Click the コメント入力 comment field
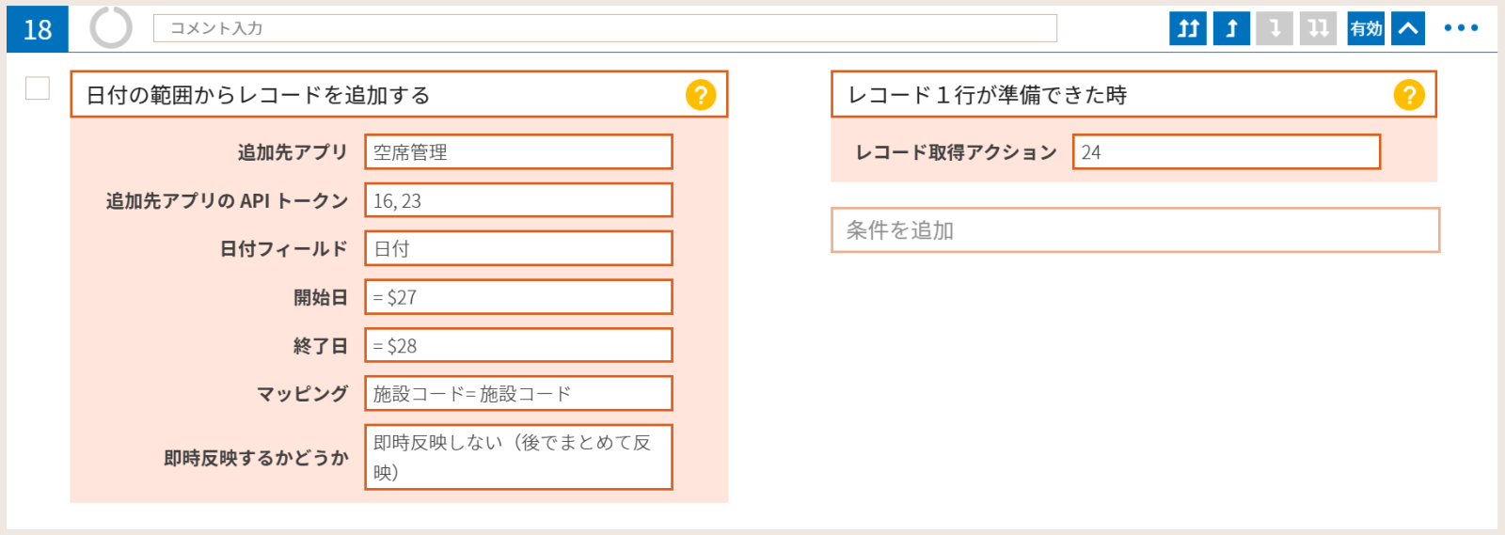 [605, 28]
